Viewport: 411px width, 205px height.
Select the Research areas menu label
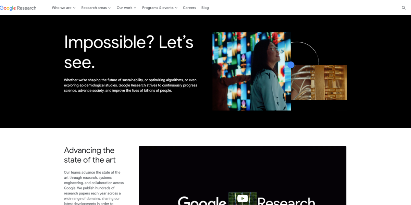point(94,8)
